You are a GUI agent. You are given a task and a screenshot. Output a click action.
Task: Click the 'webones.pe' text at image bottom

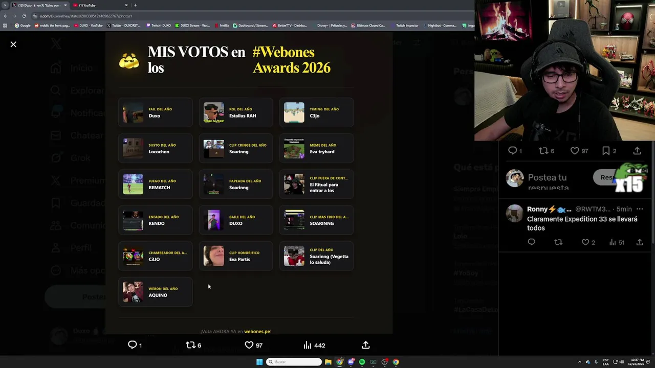click(257, 331)
